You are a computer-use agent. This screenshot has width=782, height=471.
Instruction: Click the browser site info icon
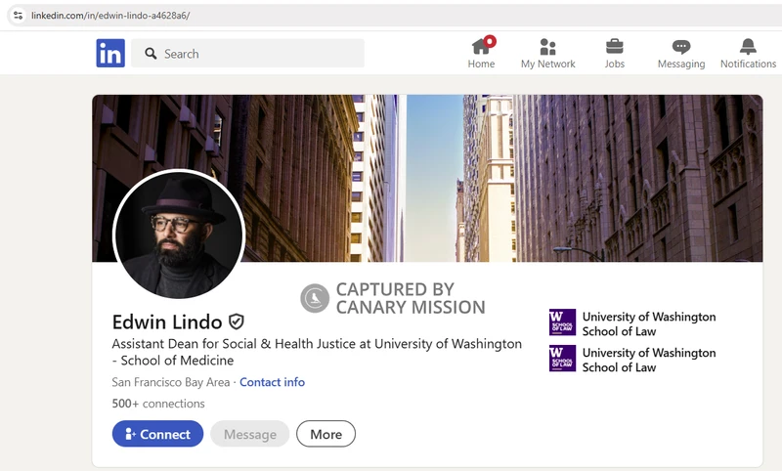click(18, 16)
